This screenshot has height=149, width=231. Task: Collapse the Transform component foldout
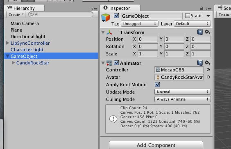tap(103, 32)
